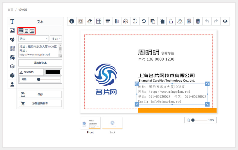Screen dimensions: 238x150
Task: Click the reset rotation icon in toolbar
Action: tap(144, 21)
